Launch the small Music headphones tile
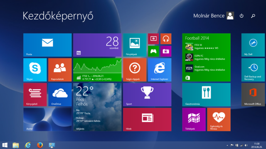Viewport: 266px width, 149px height. tap(166, 39)
